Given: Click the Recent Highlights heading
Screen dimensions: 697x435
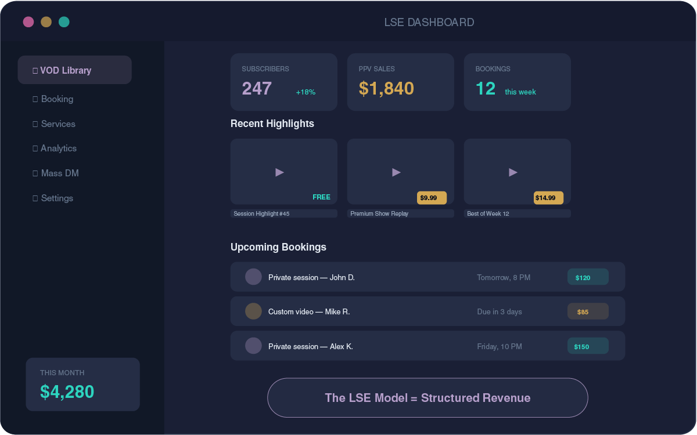Looking at the screenshot, I should point(272,124).
